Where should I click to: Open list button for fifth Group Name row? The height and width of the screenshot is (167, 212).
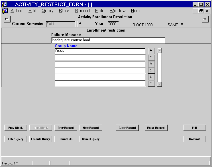(151, 77)
